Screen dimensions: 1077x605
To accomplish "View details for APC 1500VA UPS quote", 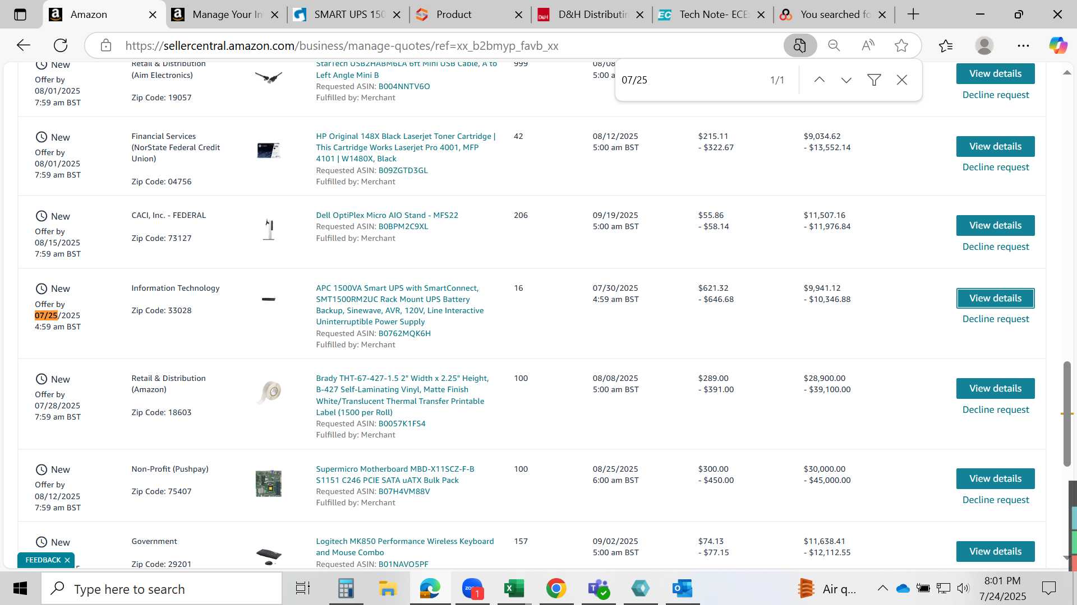I will [995, 298].
